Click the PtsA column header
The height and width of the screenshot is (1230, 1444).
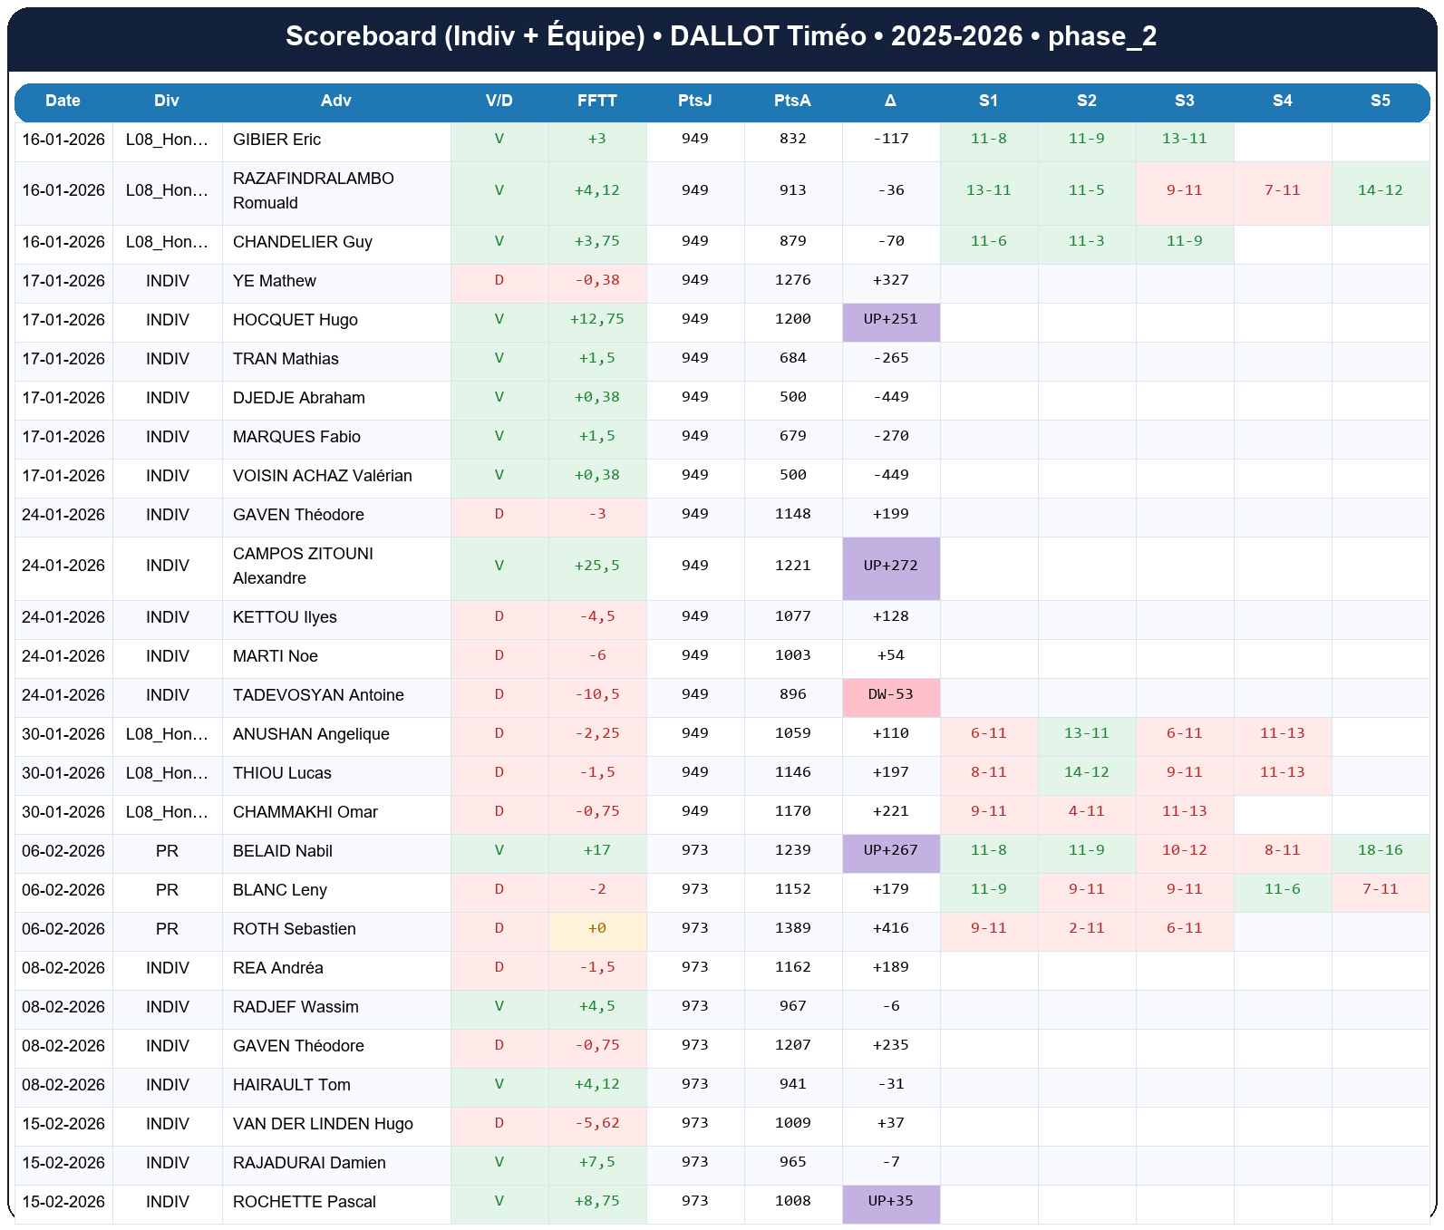pyautogui.click(x=792, y=101)
